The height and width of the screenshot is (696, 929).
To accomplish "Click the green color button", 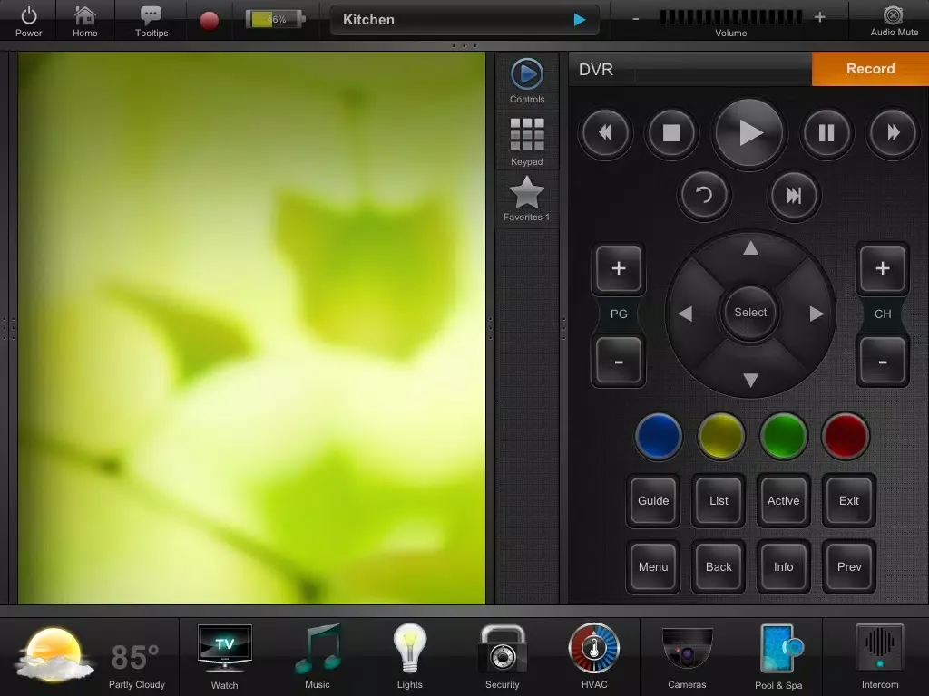I will [x=783, y=437].
